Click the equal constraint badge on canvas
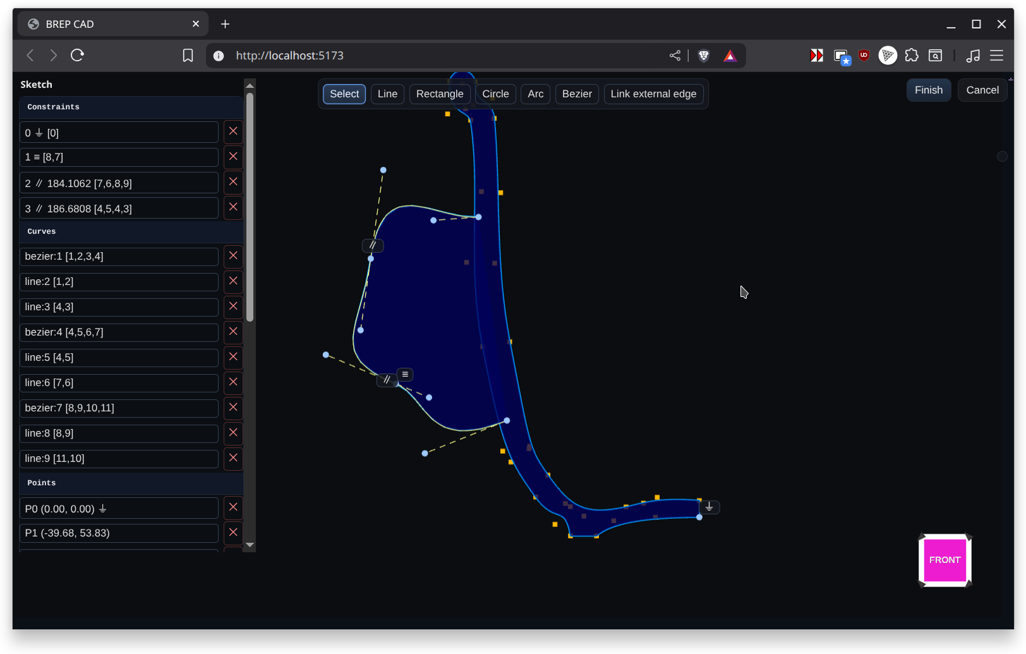This screenshot has width=1026, height=654. pyautogui.click(x=405, y=375)
